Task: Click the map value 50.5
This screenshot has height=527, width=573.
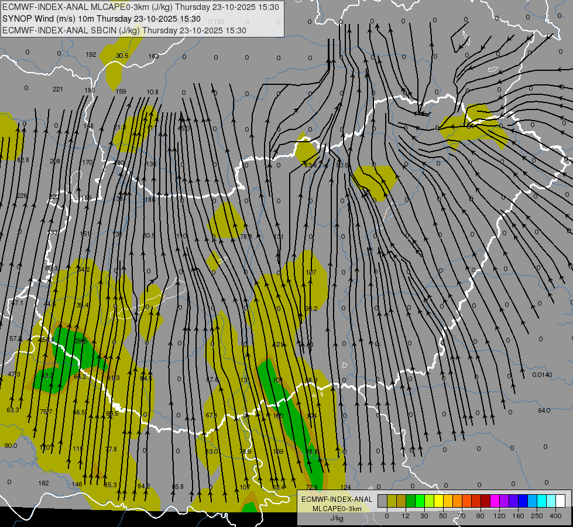Action: pyautogui.click(x=342, y=165)
